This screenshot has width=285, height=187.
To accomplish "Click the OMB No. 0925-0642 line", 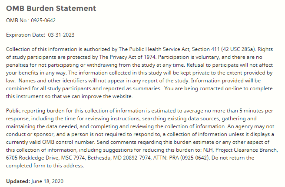I will (31, 20).
